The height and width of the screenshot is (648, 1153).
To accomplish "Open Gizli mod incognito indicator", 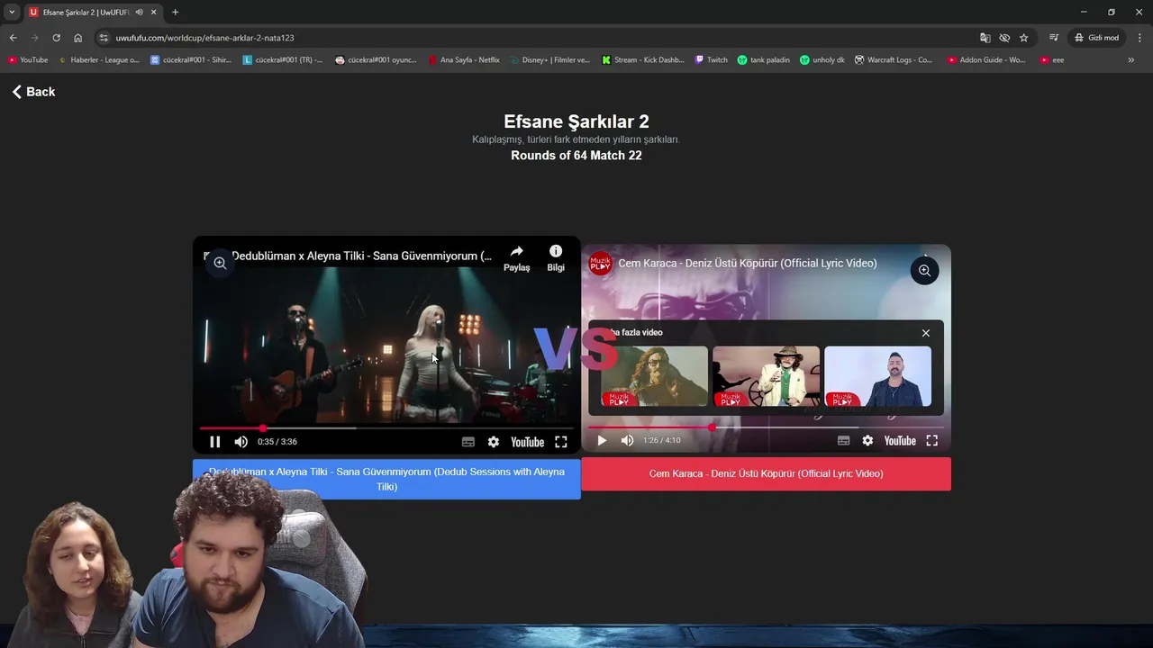I will (x=1096, y=38).
